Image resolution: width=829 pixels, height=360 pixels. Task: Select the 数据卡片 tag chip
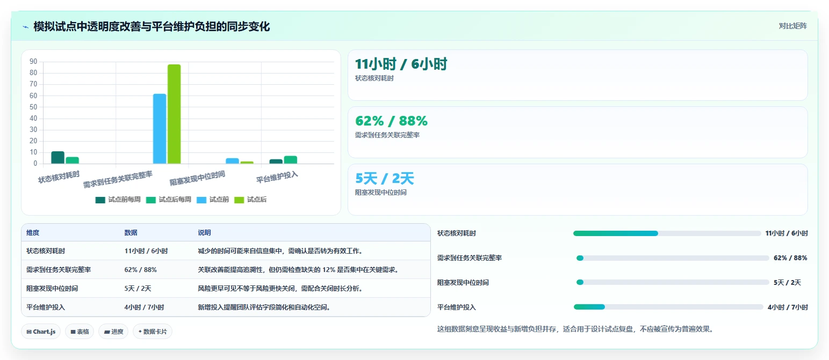click(153, 332)
